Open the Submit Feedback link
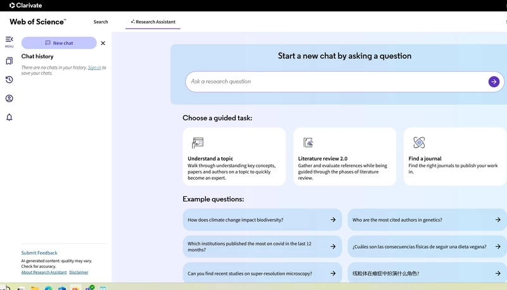The height and width of the screenshot is (290, 507). (x=39, y=253)
